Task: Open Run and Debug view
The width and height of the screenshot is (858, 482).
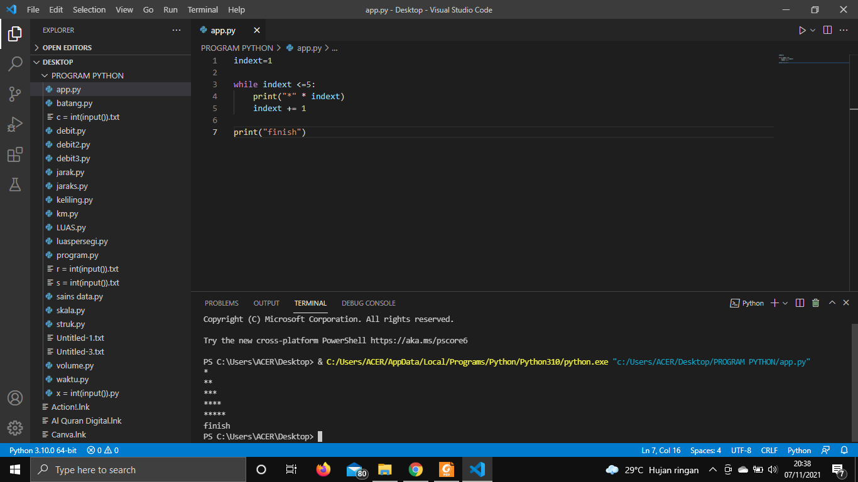Action: tap(15, 124)
